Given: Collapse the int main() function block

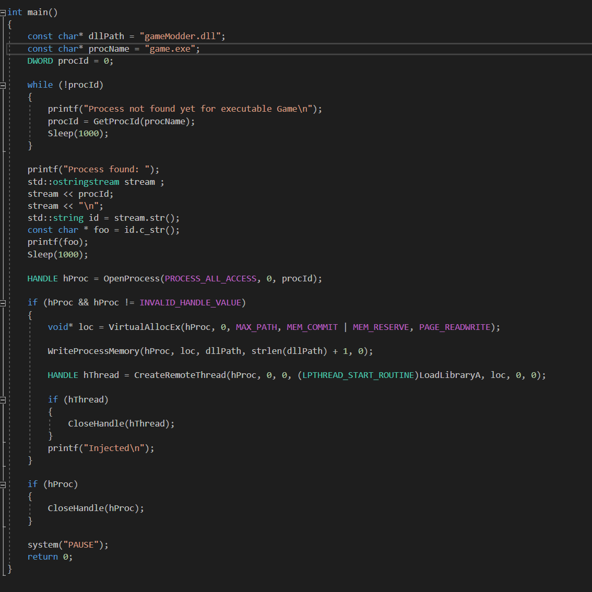Looking at the screenshot, I should 3,13.
